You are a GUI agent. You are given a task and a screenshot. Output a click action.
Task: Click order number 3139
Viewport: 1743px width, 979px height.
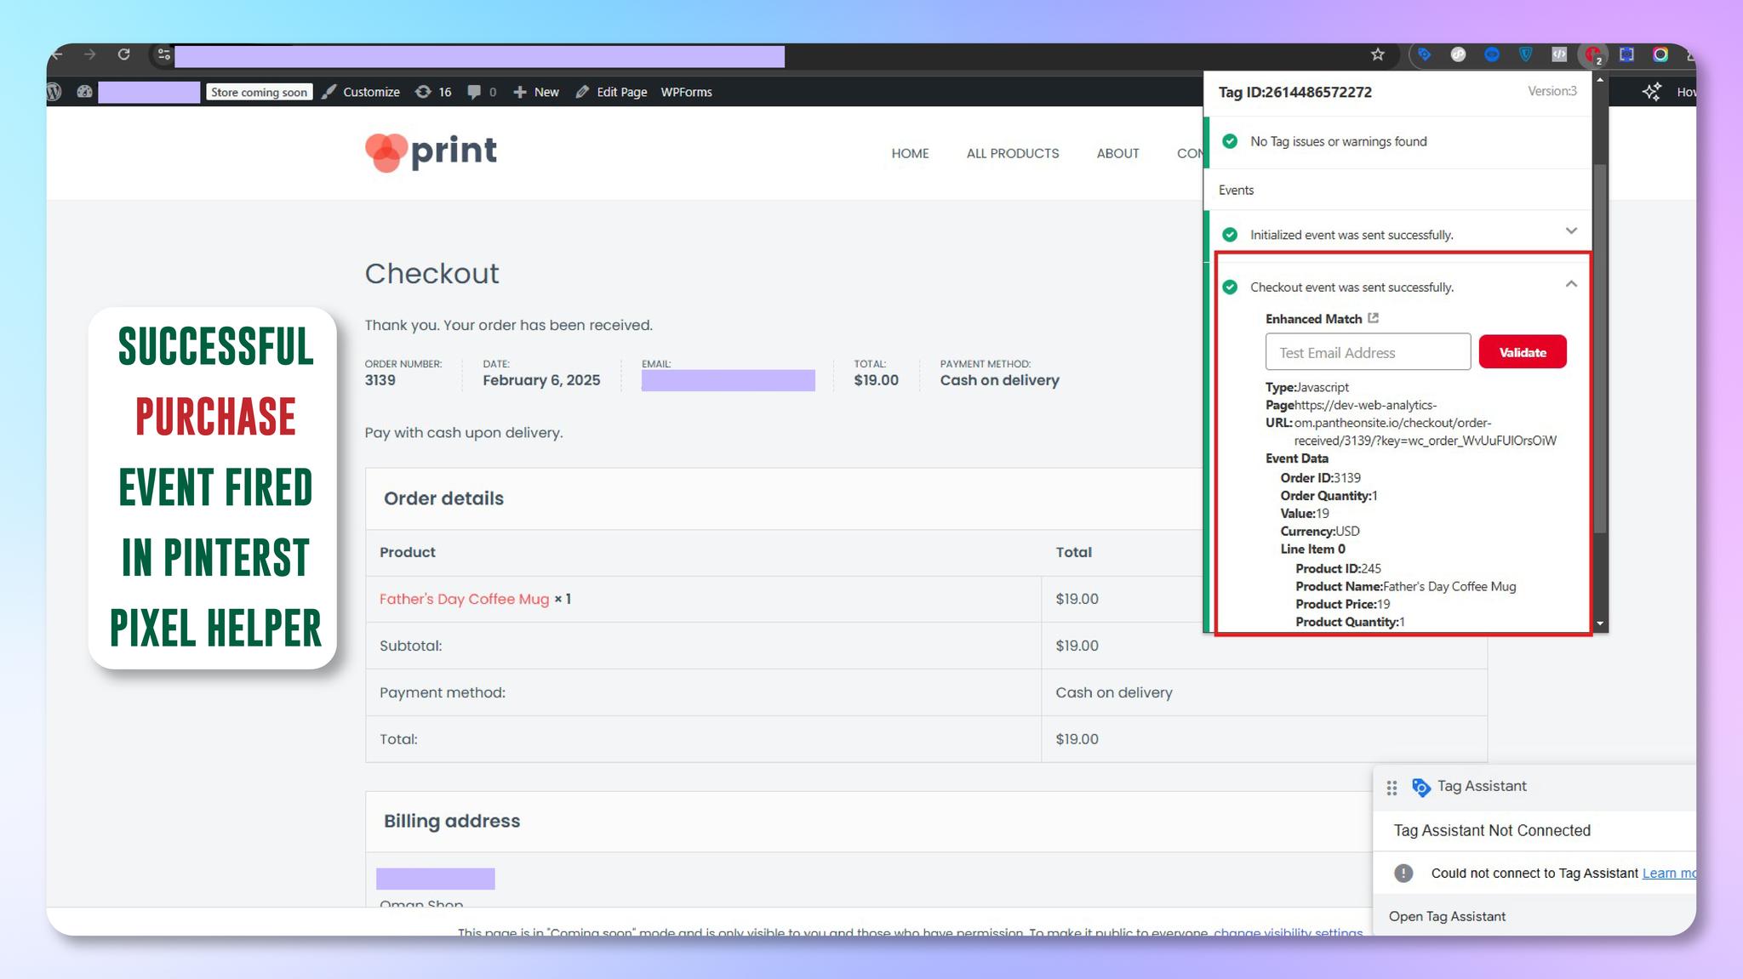[x=380, y=380]
